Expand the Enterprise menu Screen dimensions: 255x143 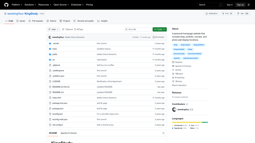[77, 5]
